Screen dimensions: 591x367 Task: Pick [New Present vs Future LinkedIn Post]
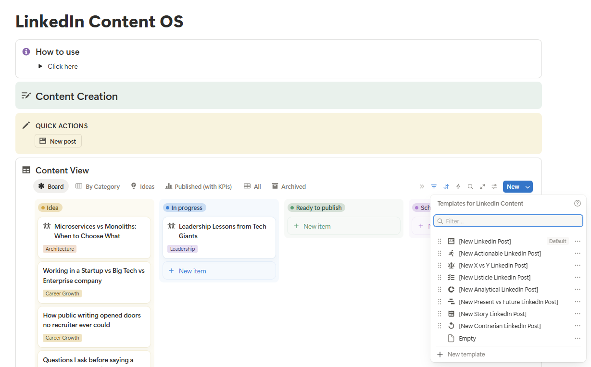coord(509,302)
